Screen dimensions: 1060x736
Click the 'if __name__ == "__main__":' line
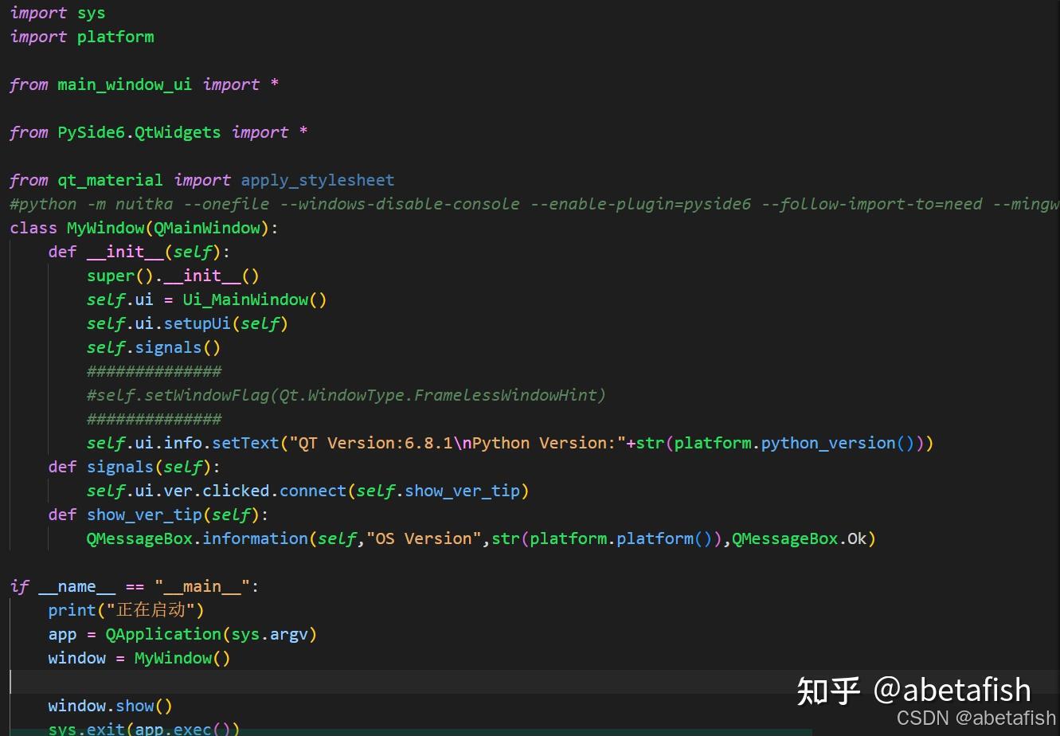click(x=135, y=586)
